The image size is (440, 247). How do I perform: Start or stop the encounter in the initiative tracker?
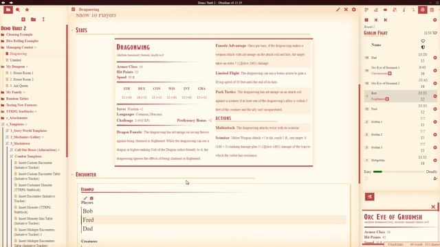coord(366,20)
